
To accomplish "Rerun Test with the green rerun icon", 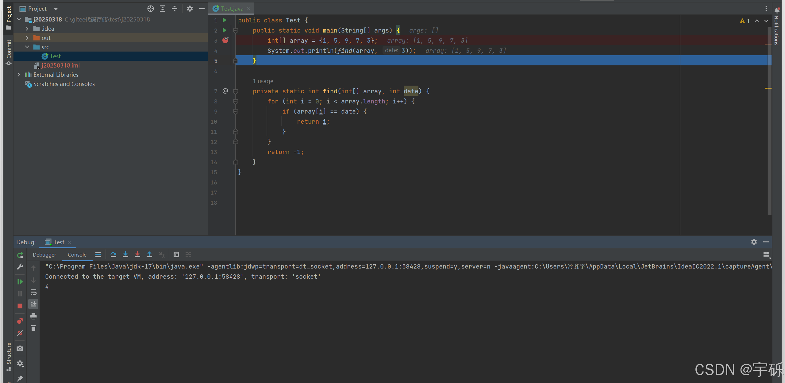I will tap(20, 255).
